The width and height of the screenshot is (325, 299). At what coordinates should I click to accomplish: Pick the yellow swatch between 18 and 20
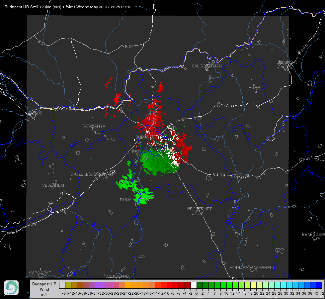[254, 285]
